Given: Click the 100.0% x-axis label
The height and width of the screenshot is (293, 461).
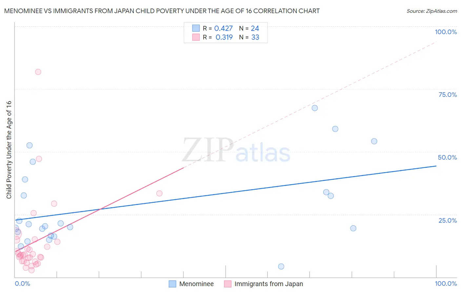Looking at the screenshot, I should coord(446,283).
